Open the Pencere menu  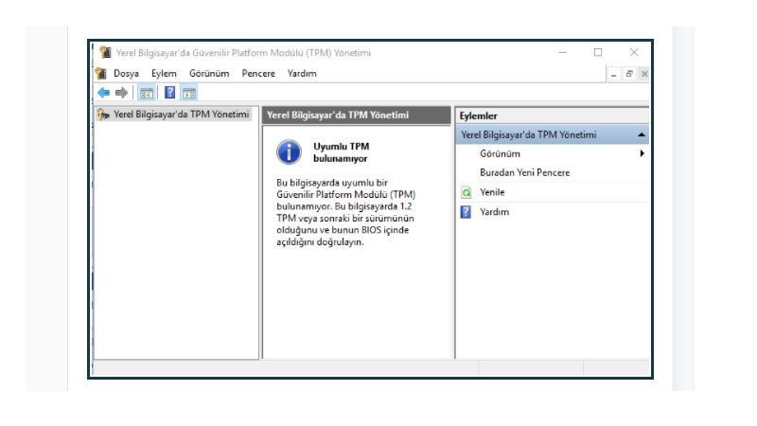(x=258, y=74)
